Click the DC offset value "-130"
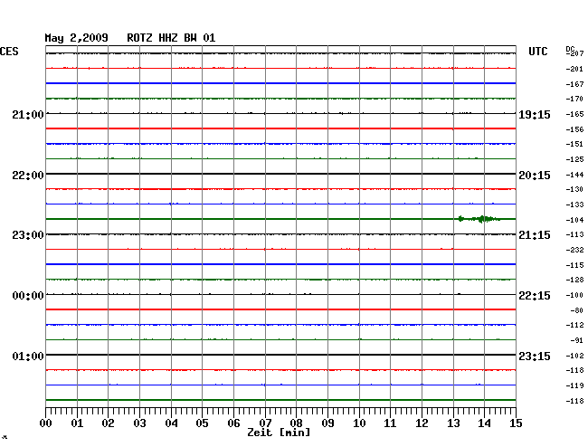Image resolution: width=588 pixels, height=447 pixels. (574, 189)
